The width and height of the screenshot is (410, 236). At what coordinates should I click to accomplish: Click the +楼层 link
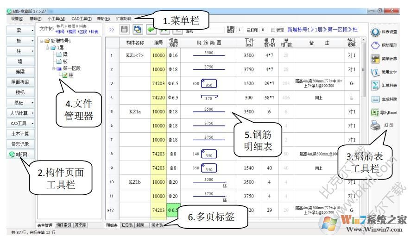click(x=71, y=31)
